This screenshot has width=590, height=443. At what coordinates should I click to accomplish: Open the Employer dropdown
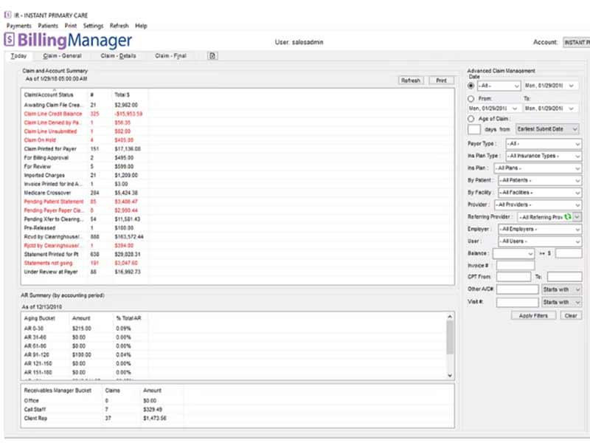[540, 229]
